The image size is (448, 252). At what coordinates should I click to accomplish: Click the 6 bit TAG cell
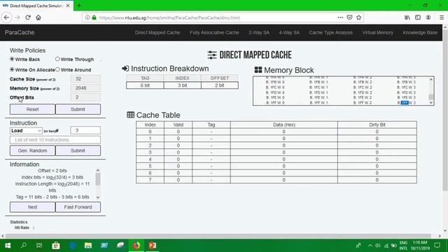point(145,85)
